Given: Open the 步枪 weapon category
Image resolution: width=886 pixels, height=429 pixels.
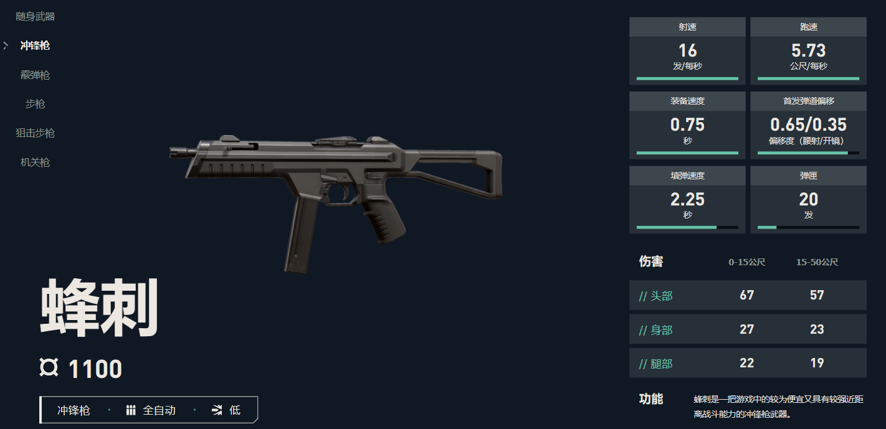Looking at the screenshot, I should (x=35, y=104).
